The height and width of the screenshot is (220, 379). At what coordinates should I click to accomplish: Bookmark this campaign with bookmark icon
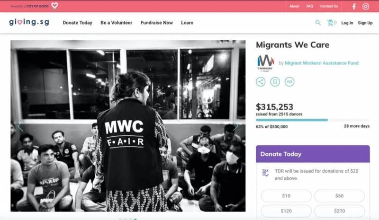click(275, 82)
